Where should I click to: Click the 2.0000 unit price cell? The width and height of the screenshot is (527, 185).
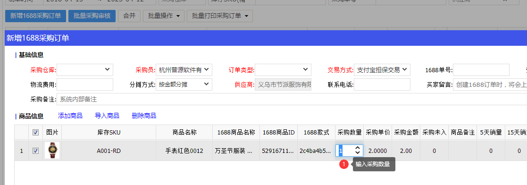(378, 151)
